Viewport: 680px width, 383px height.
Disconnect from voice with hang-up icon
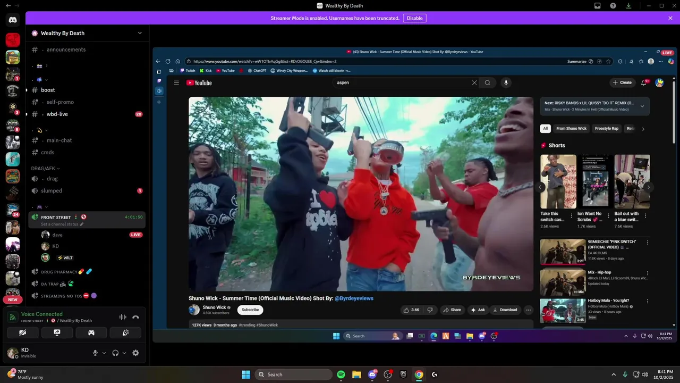click(135, 317)
